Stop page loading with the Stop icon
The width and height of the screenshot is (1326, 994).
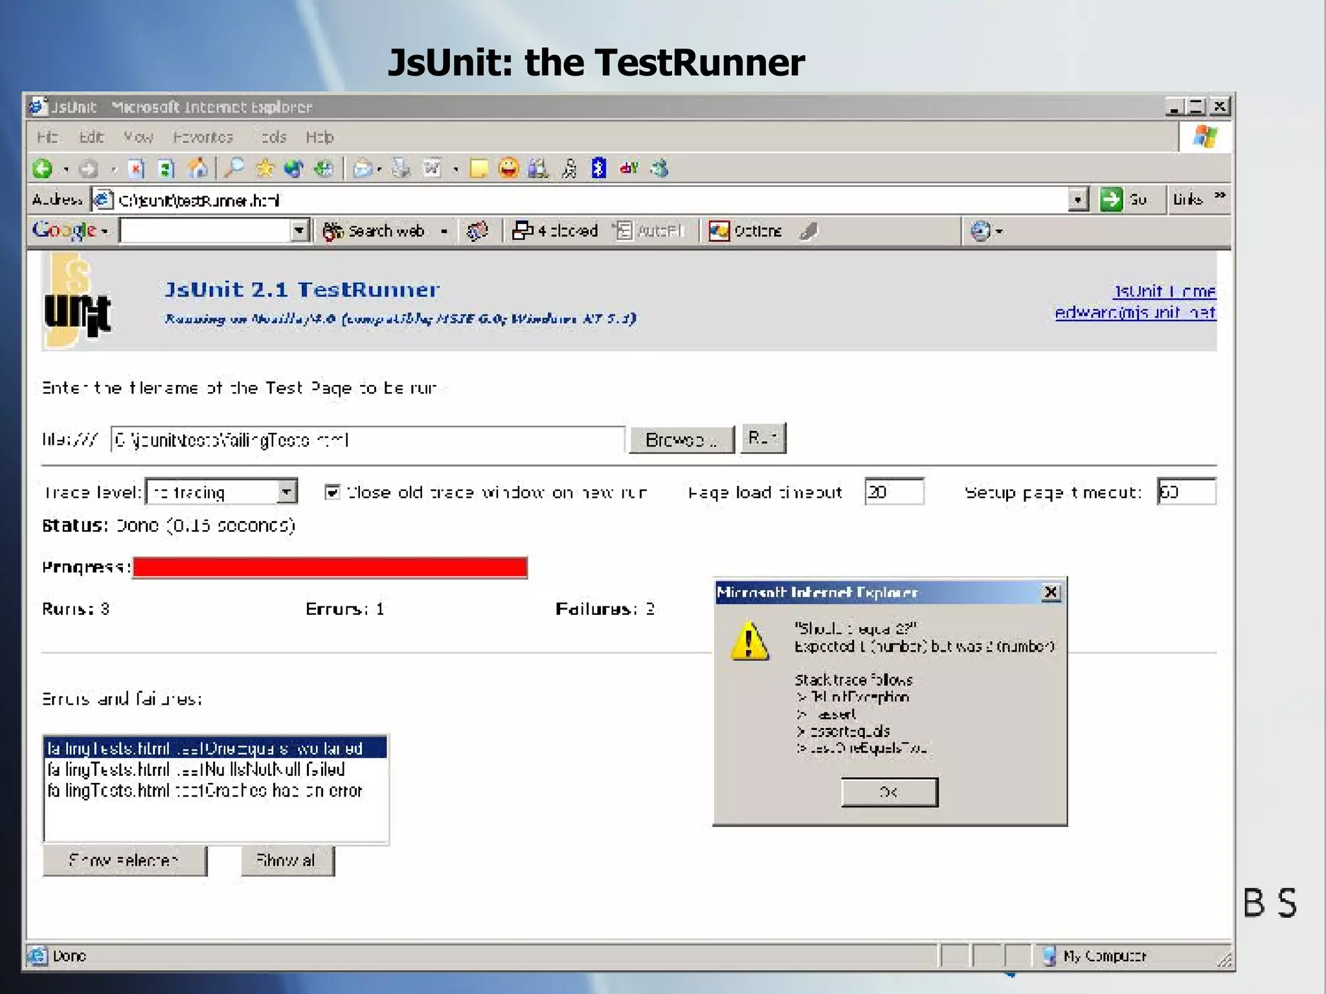click(136, 169)
